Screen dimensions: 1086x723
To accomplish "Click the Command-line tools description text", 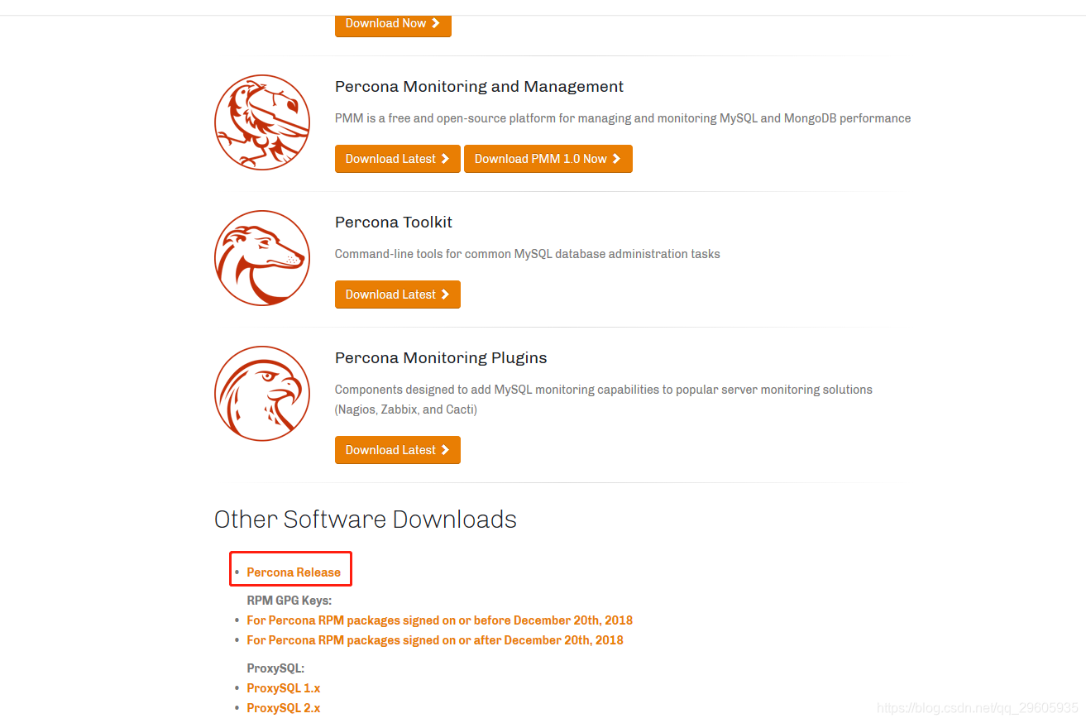I will (x=527, y=254).
